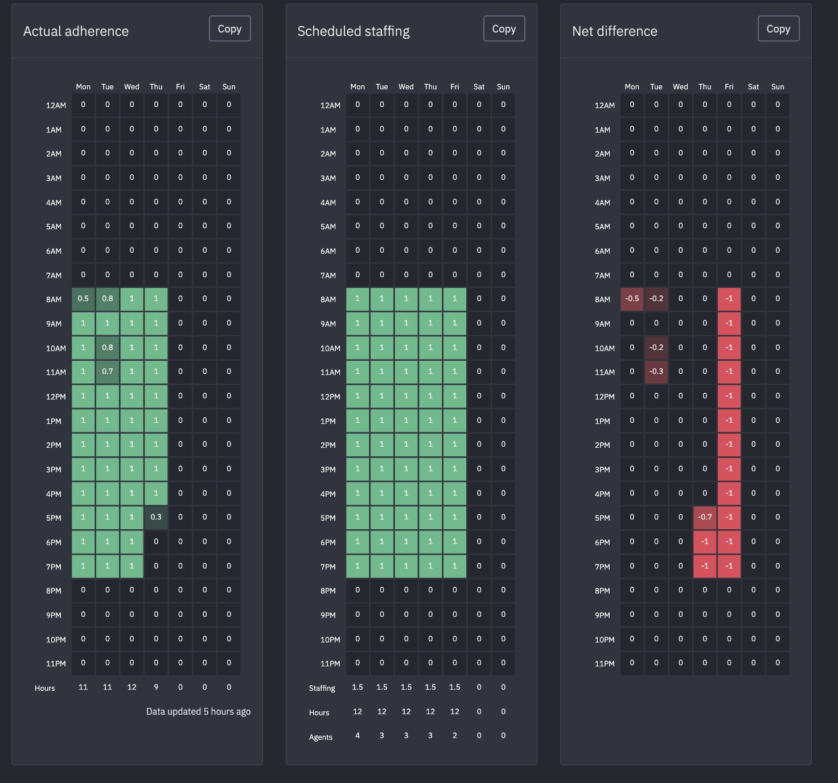Select the Wednesday 7PM cell in Actual adherence

click(x=132, y=566)
